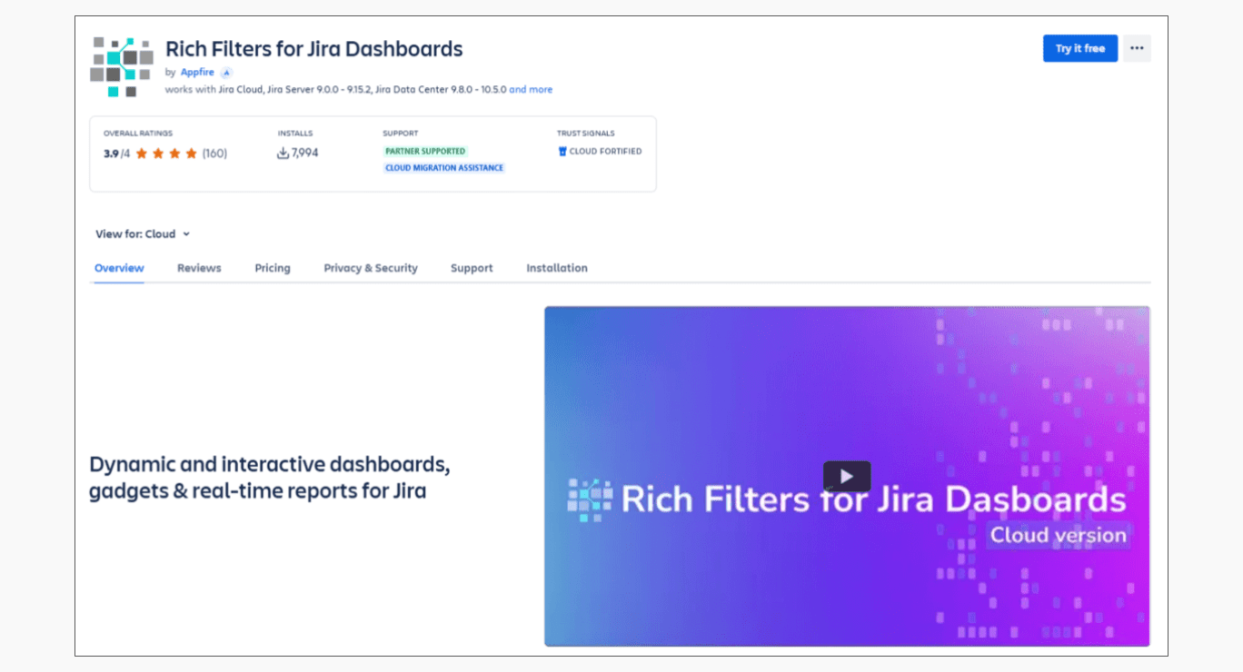This screenshot has height=672, width=1243.
Task: Go to the Support tab
Action: click(x=472, y=268)
